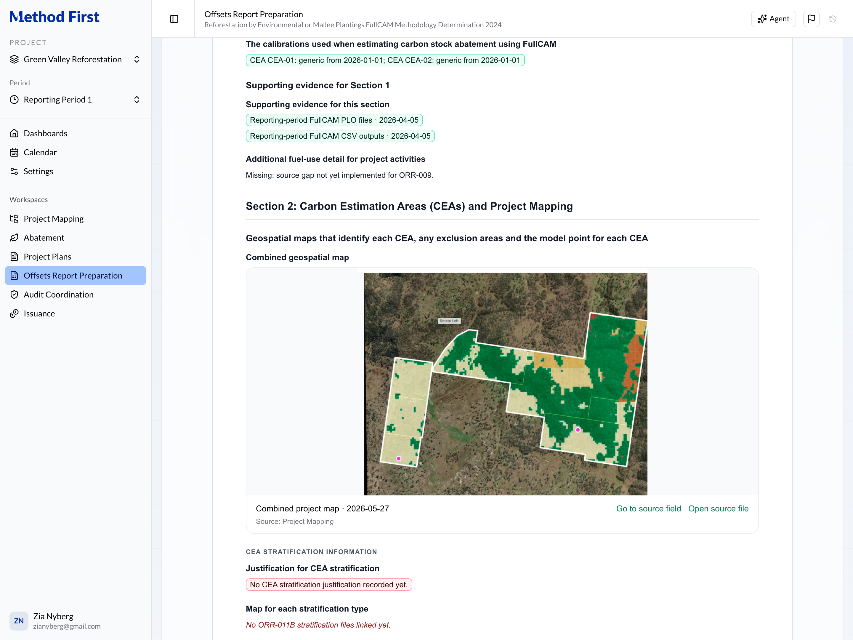Open the Calendar page
The image size is (853, 640).
pyautogui.click(x=75, y=152)
